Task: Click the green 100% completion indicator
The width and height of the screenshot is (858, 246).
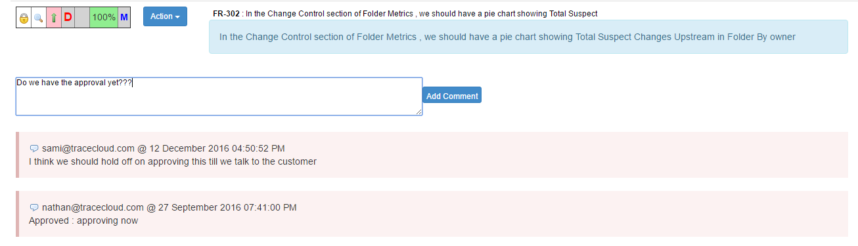Action: [104, 18]
